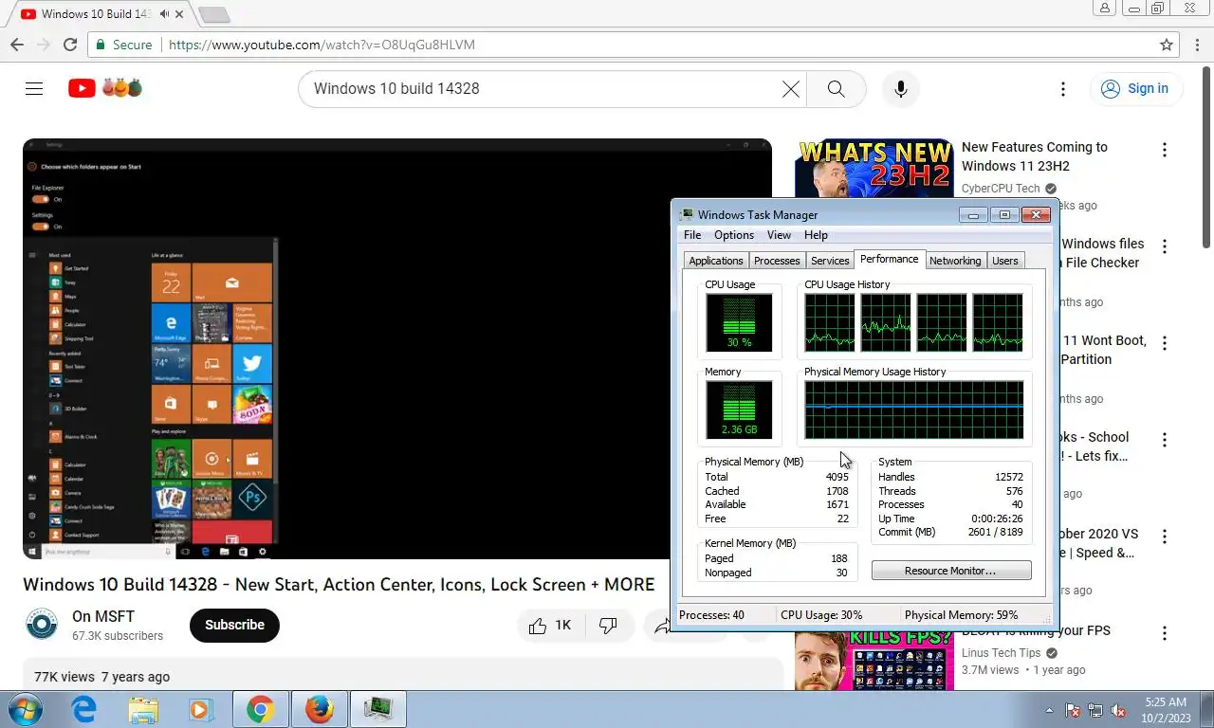Viewport: 1214px width, 728px height.
Task: Close the Windows 10 Build YouTube tab
Action: coord(180,14)
